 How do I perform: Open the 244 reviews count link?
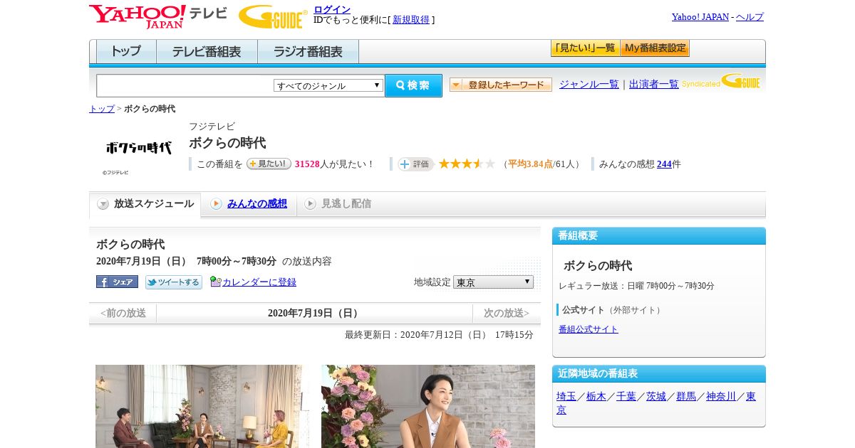point(664,164)
